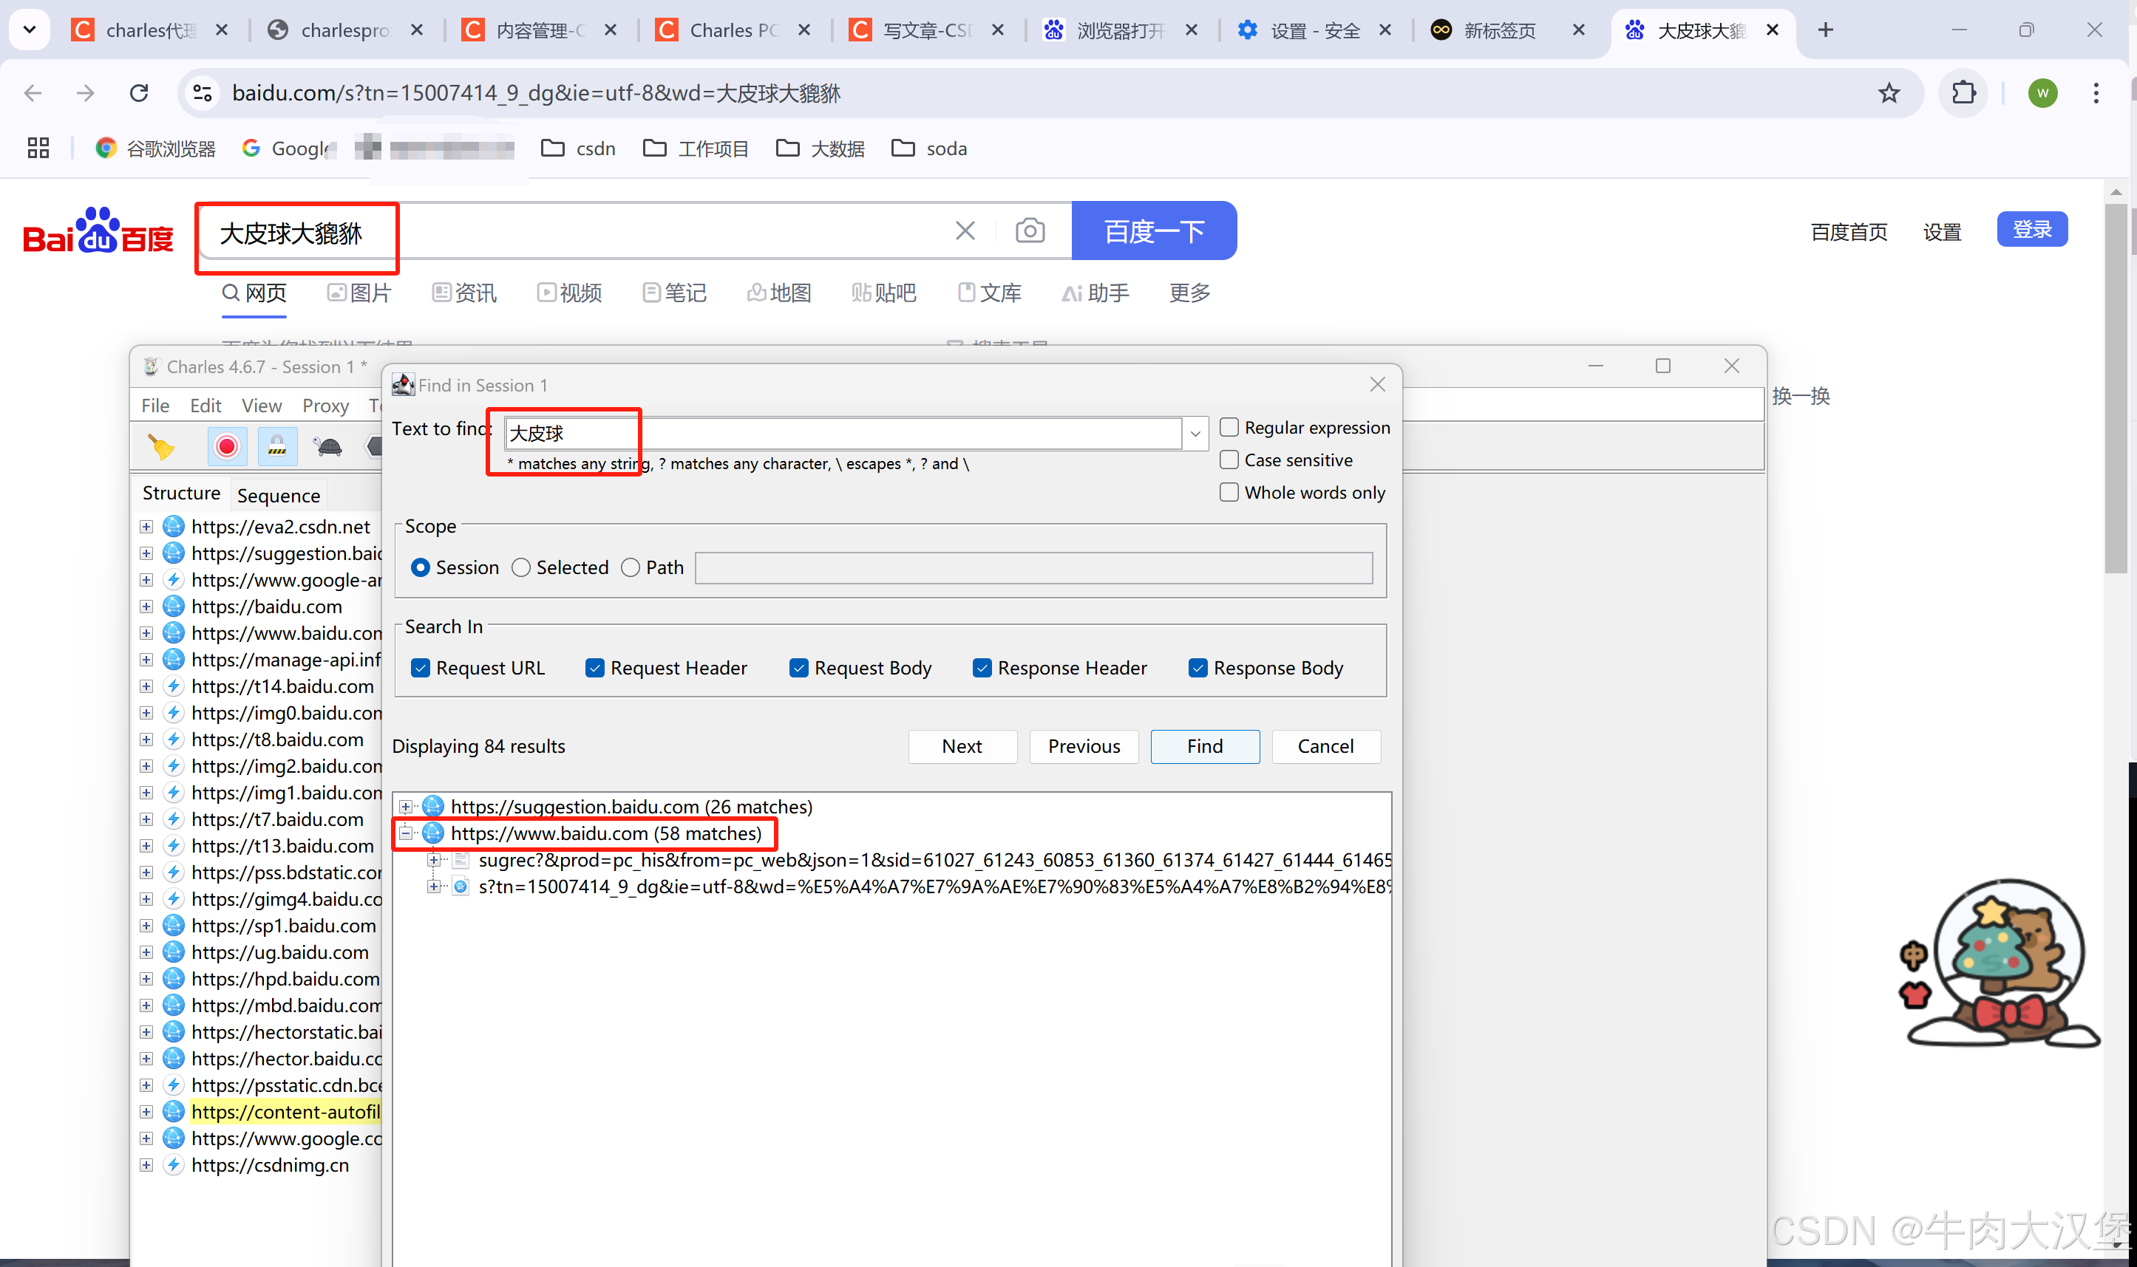Uncheck the Response Body checkbox
This screenshot has height=1267, width=2137.
tap(1198, 668)
